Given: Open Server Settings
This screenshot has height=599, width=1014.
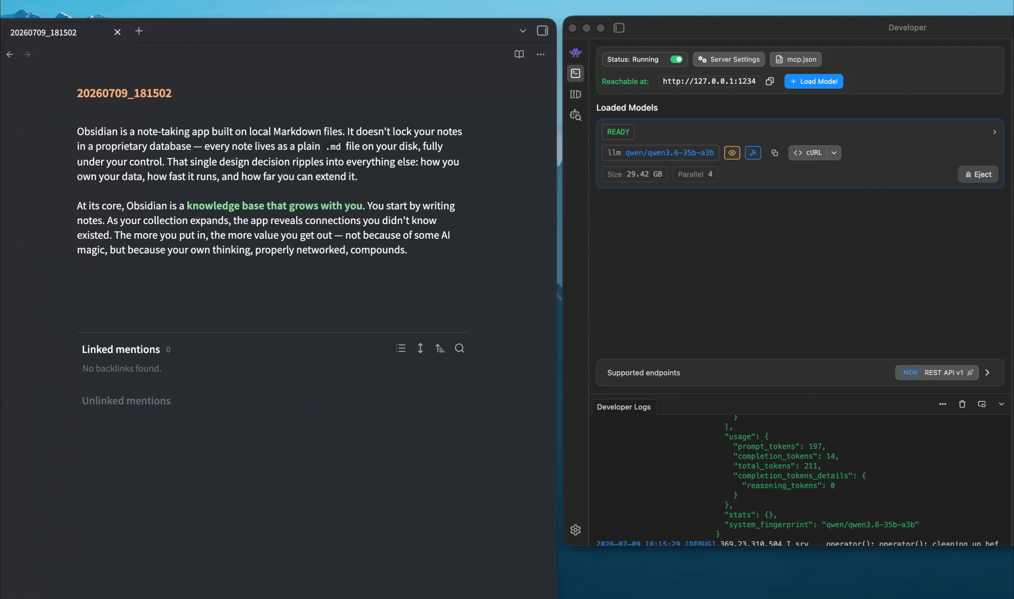Looking at the screenshot, I should click(728, 59).
